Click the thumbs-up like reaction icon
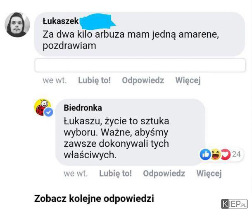 pyautogui.click(x=205, y=154)
